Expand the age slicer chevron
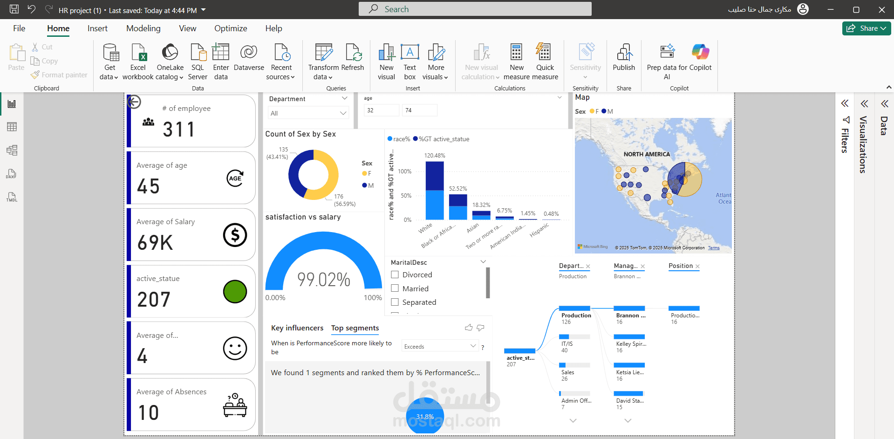 pyautogui.click(x=560, y=98)
